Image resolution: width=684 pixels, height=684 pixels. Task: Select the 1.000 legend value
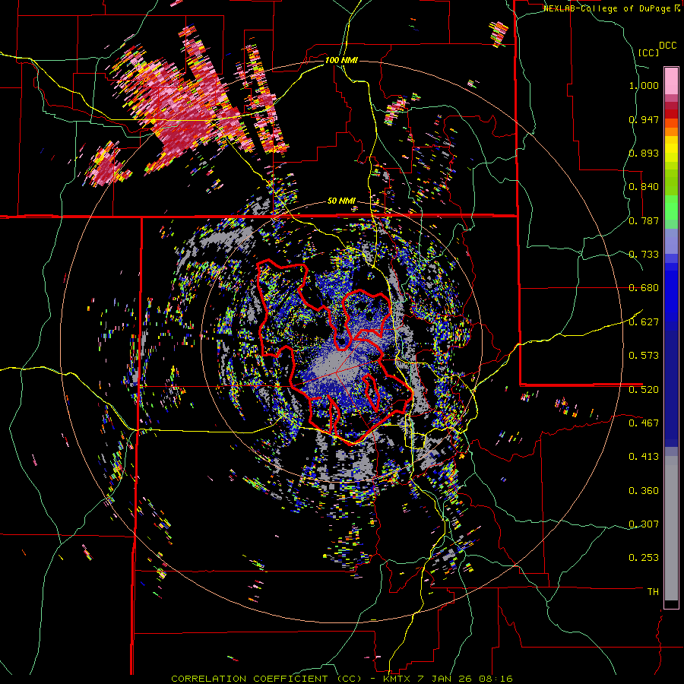tap(644, 85)
